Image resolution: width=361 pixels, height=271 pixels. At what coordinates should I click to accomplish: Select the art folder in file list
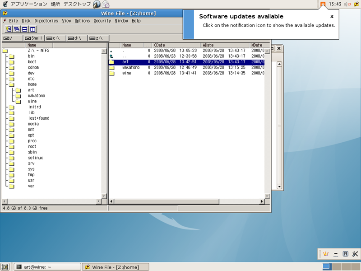186,62
